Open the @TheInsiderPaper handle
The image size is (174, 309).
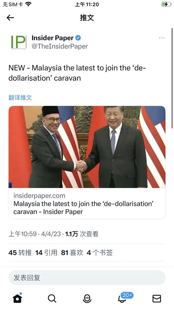(60, 47)
